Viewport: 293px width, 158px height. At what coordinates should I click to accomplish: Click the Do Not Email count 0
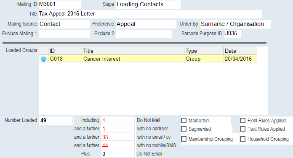pyautogui.click(x=118, y=154)
